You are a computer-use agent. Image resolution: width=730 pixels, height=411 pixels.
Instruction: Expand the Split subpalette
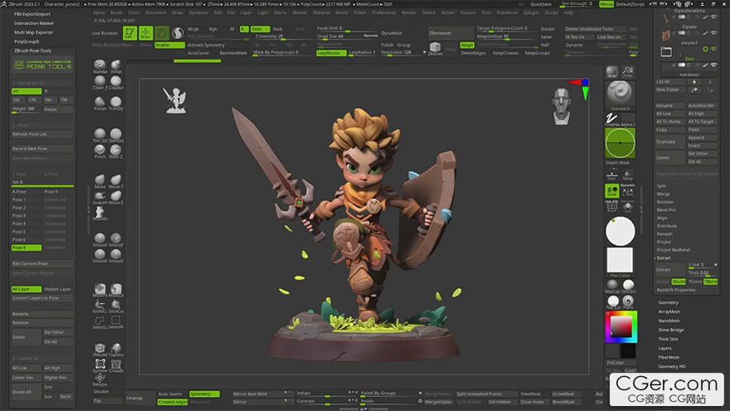pyautogui.click(x=661, y=186)
